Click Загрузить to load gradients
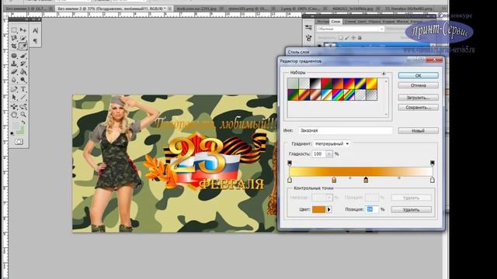Viewport: 497px width, 279px height. click(418, 98)
